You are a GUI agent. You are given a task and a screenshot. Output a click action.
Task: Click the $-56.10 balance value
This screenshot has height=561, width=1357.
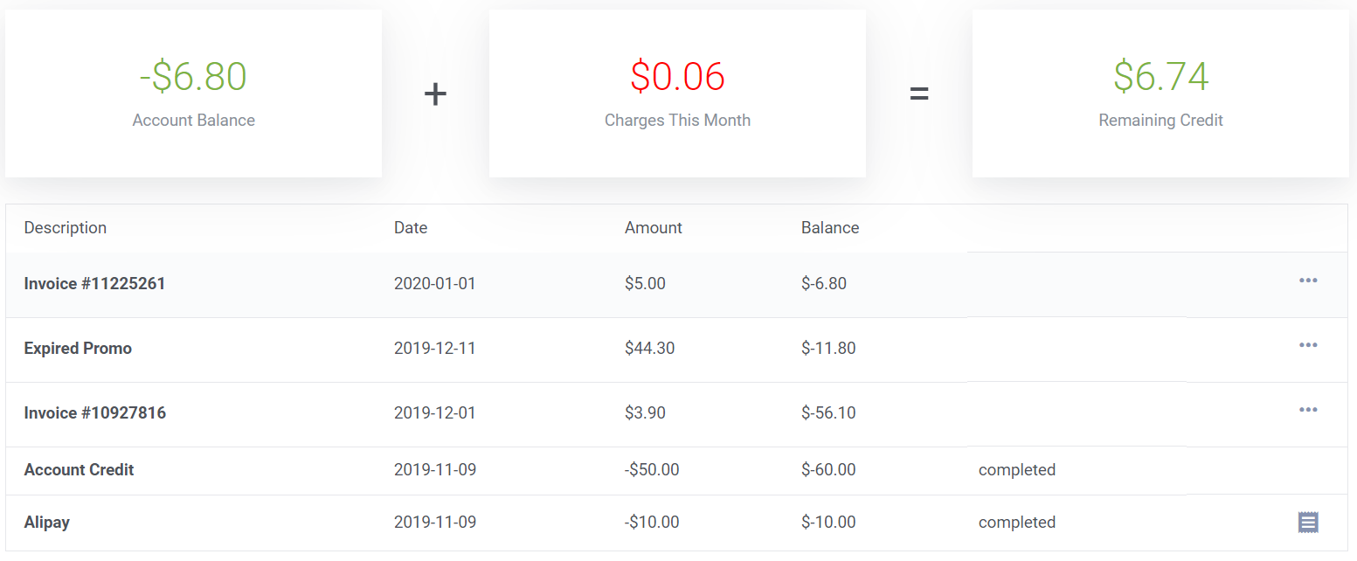click(x=828, y=413)
